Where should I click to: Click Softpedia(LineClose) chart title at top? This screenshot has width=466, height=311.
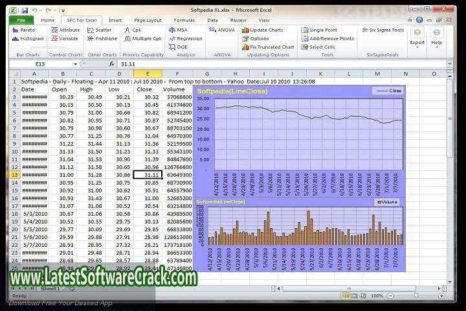(x=232, y=91)
